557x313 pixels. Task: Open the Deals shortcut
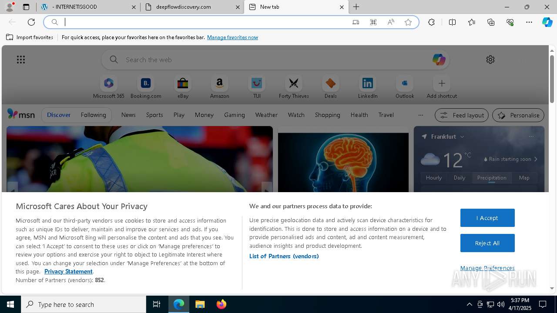[331, 87]
